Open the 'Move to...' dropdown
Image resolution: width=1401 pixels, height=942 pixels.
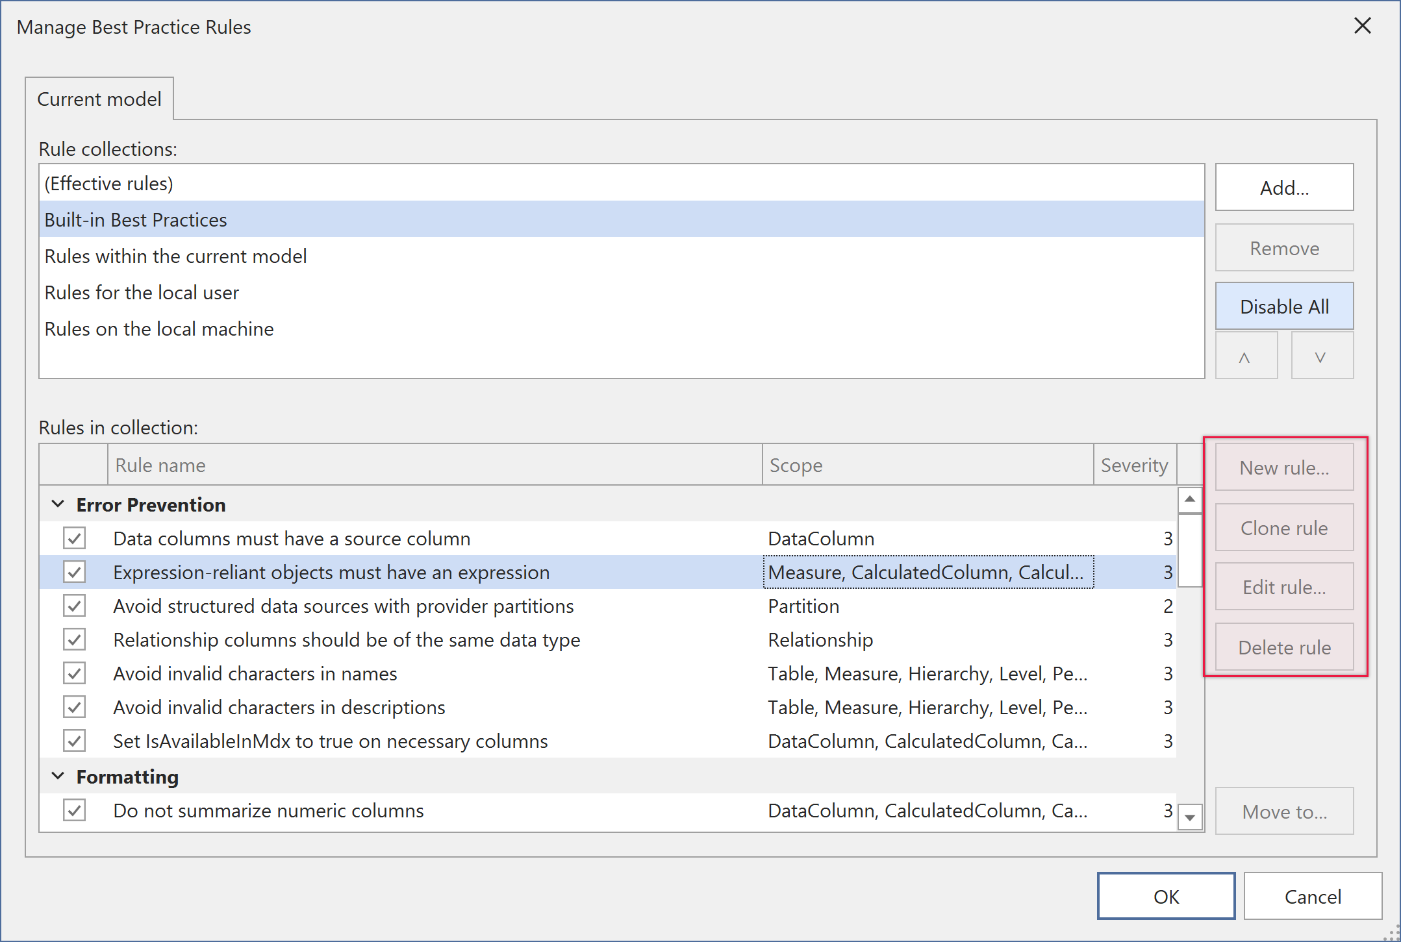click(x=1284, y=811)
